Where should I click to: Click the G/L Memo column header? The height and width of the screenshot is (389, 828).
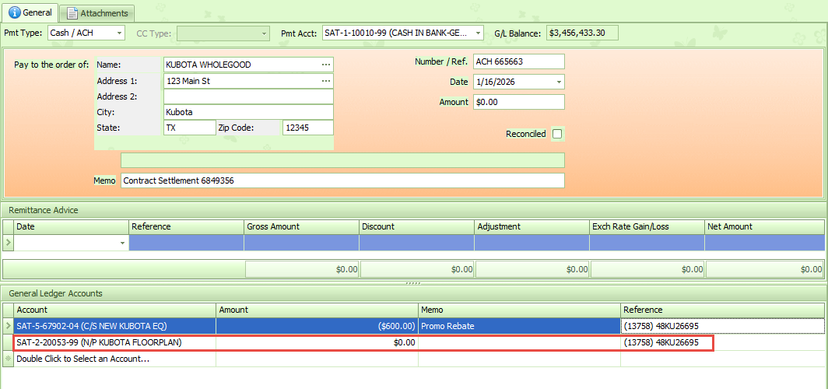click(x=520, y=310)
